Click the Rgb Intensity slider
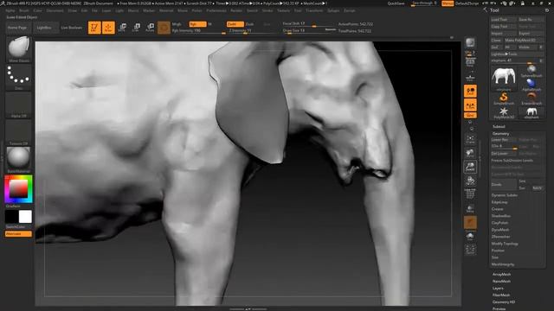Screen dimensions: 554x311 [x=198, y=31]
